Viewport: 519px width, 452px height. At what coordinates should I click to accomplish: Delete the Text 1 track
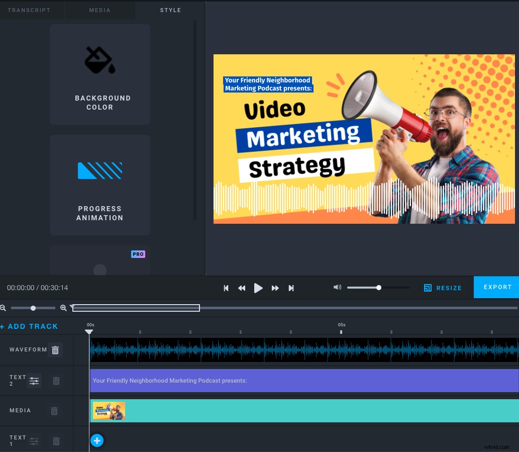(x=56, y=441)
